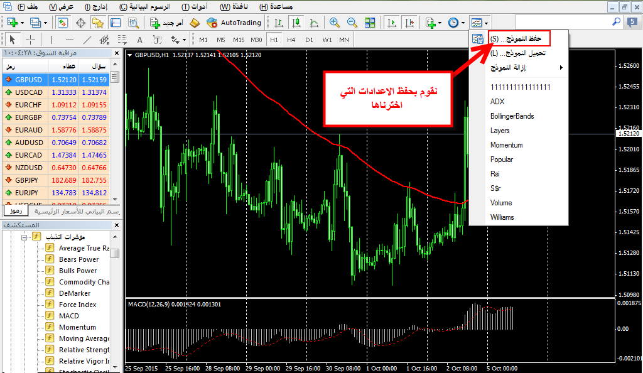Toggle the AutoTrading button

pos(234,23)
